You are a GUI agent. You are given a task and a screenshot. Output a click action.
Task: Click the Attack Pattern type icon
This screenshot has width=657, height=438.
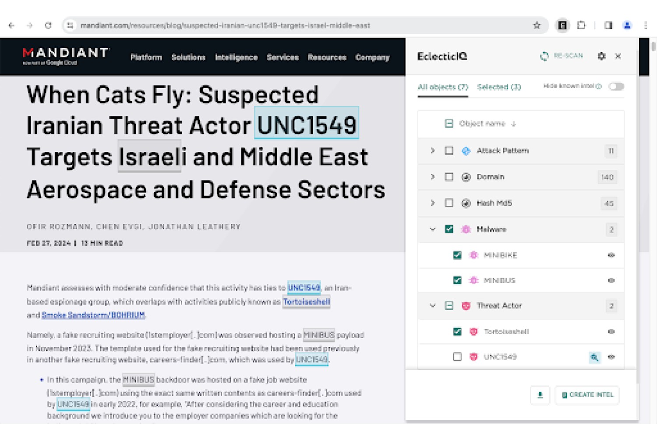(x=466, y=151)
